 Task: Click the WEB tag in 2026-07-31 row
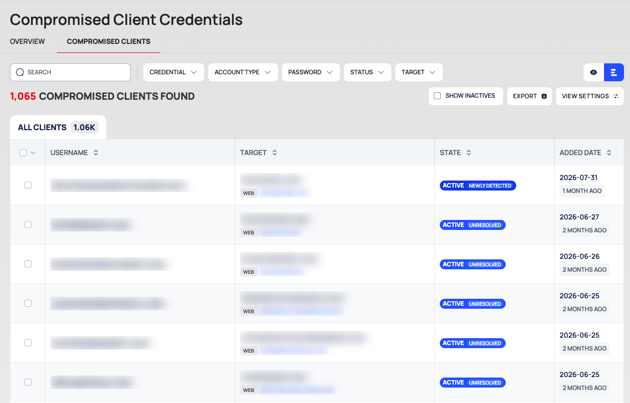pyautogui.click(x=249, y=193)
